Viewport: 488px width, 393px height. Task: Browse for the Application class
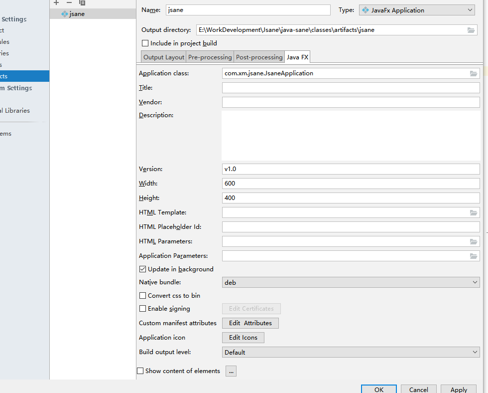point(474,73)
